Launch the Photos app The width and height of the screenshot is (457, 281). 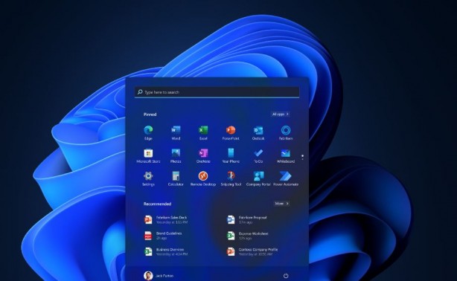tap(176, 156)
